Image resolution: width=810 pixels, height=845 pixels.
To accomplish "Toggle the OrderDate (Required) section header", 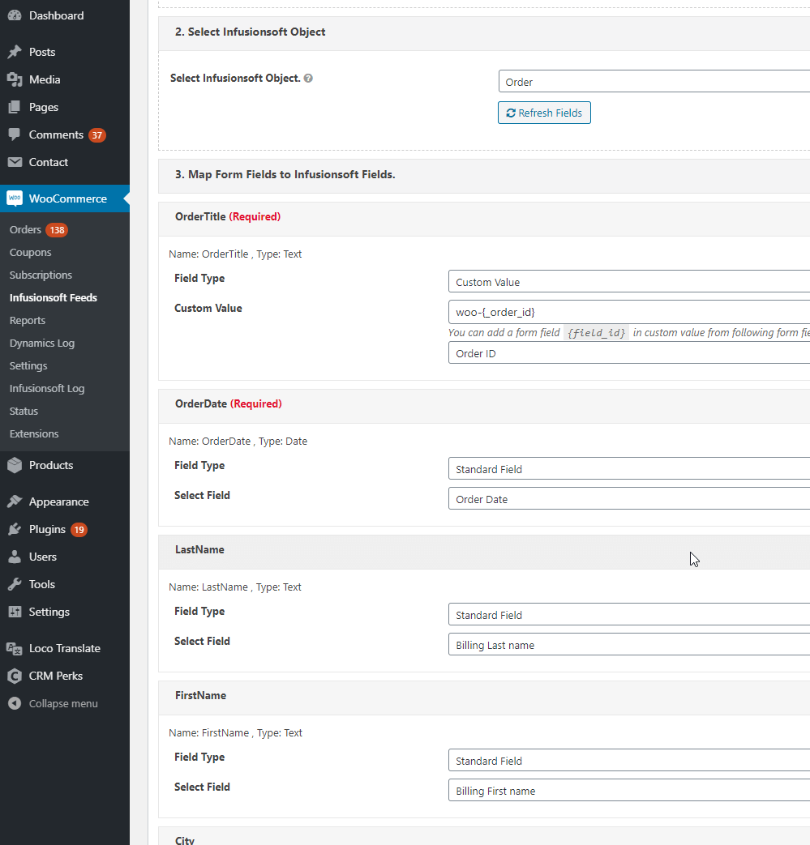I will [484, 407].
